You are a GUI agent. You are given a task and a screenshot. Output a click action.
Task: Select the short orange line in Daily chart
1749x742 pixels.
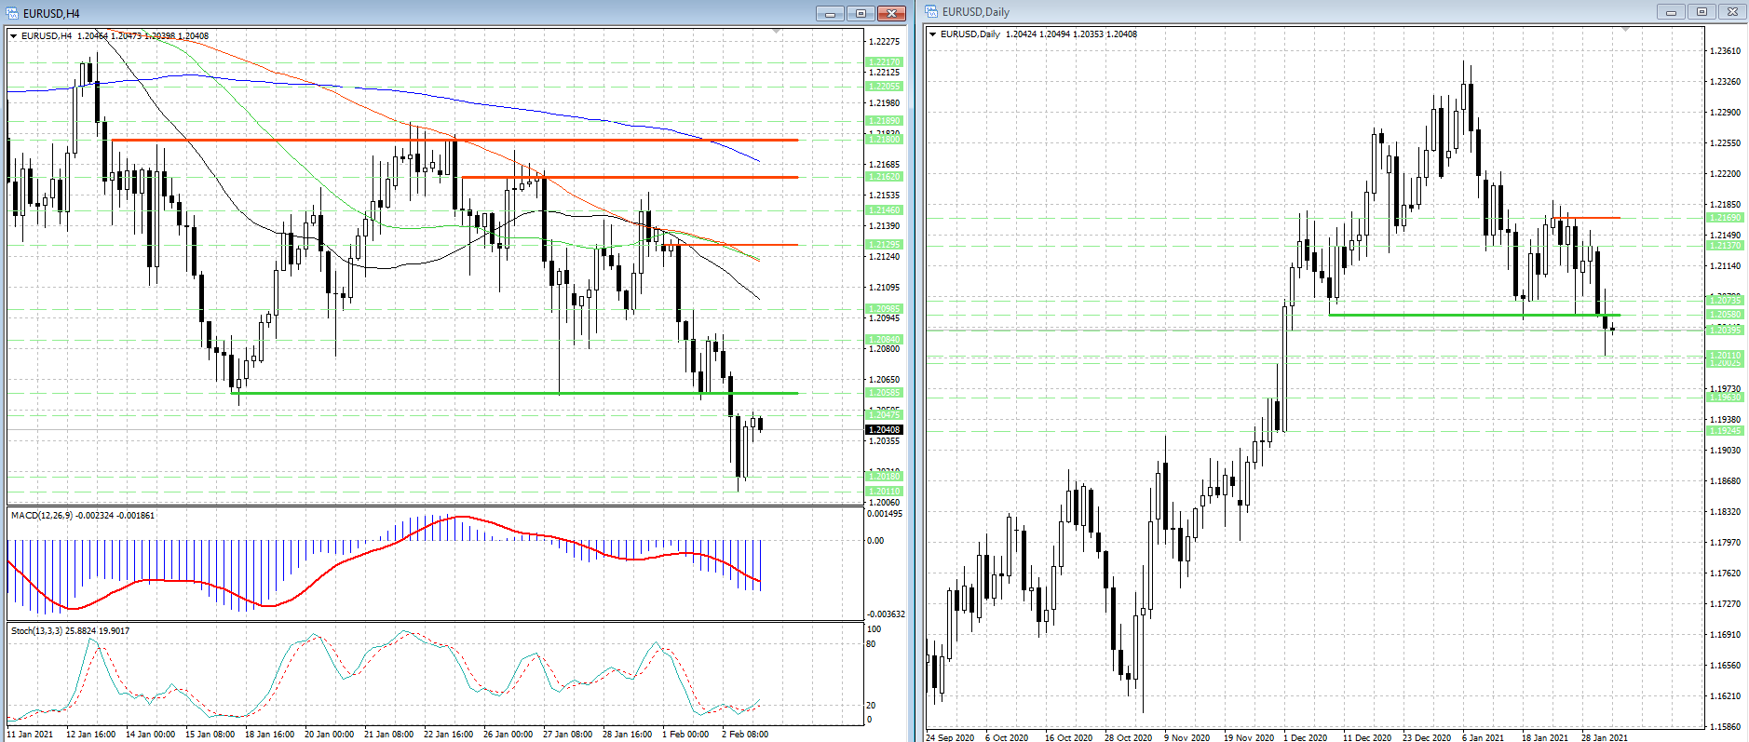(x=1586, y=218)
